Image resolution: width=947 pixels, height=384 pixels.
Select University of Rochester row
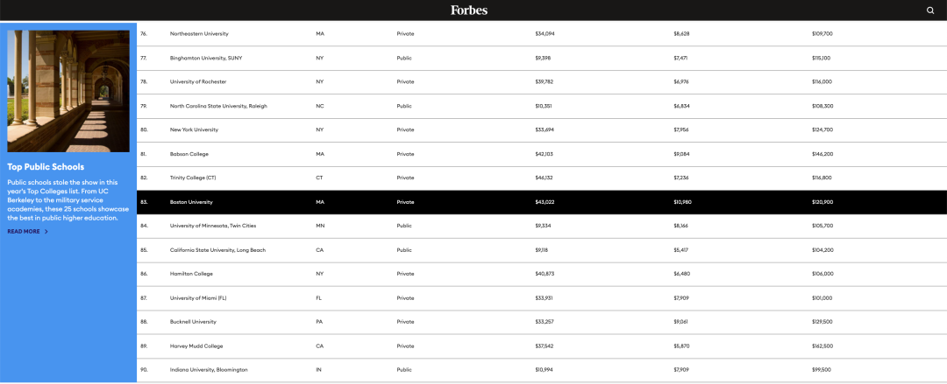(x=542, y=82)
